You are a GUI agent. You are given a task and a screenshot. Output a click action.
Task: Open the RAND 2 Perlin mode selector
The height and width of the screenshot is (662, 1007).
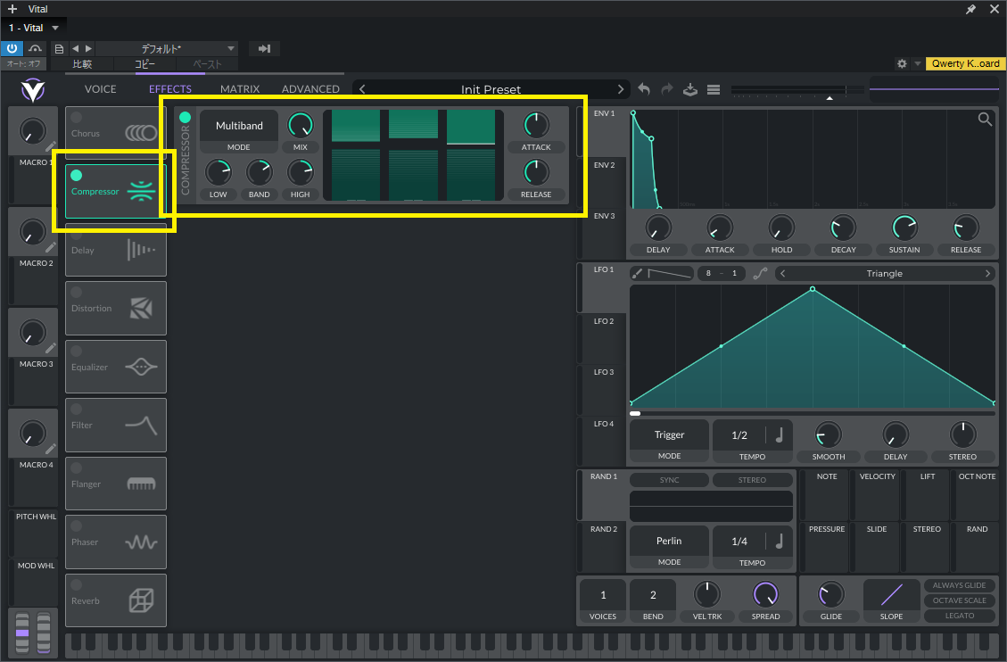click(669, 542)
